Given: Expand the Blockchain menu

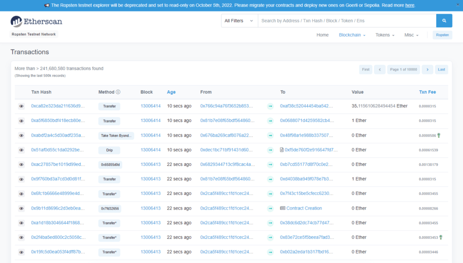Looking at the screenshot, I should [352, 35].
